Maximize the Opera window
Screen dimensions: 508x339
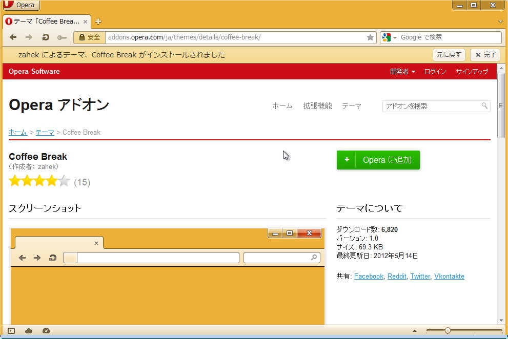tap(474, 5)
